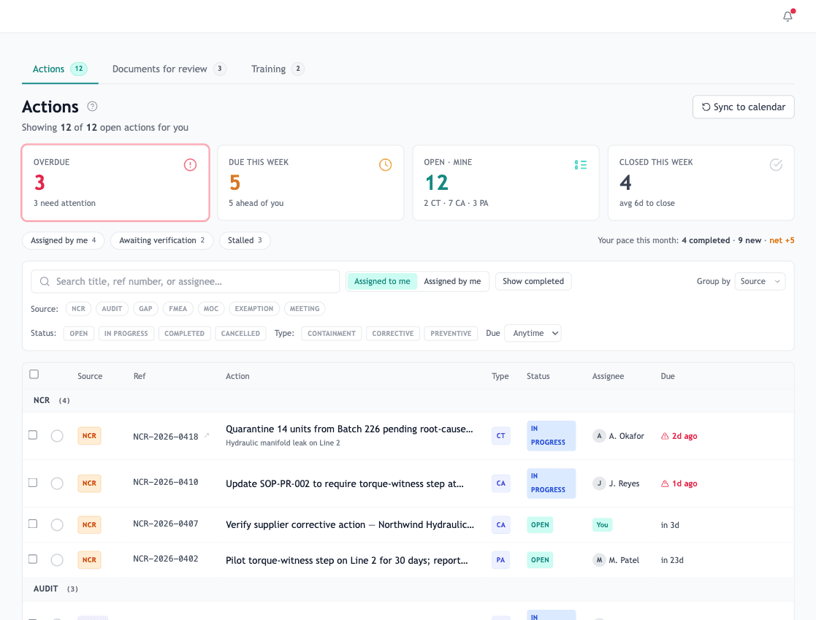Mark NCR-2026-0410 complete via circle
The width and height of the screenshot is (816, 620).
pyautogui.click(x=57, y=483)
